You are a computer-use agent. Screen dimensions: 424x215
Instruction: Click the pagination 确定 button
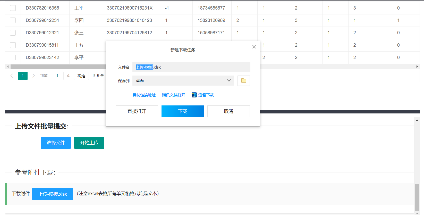click(x=81, y=76)
